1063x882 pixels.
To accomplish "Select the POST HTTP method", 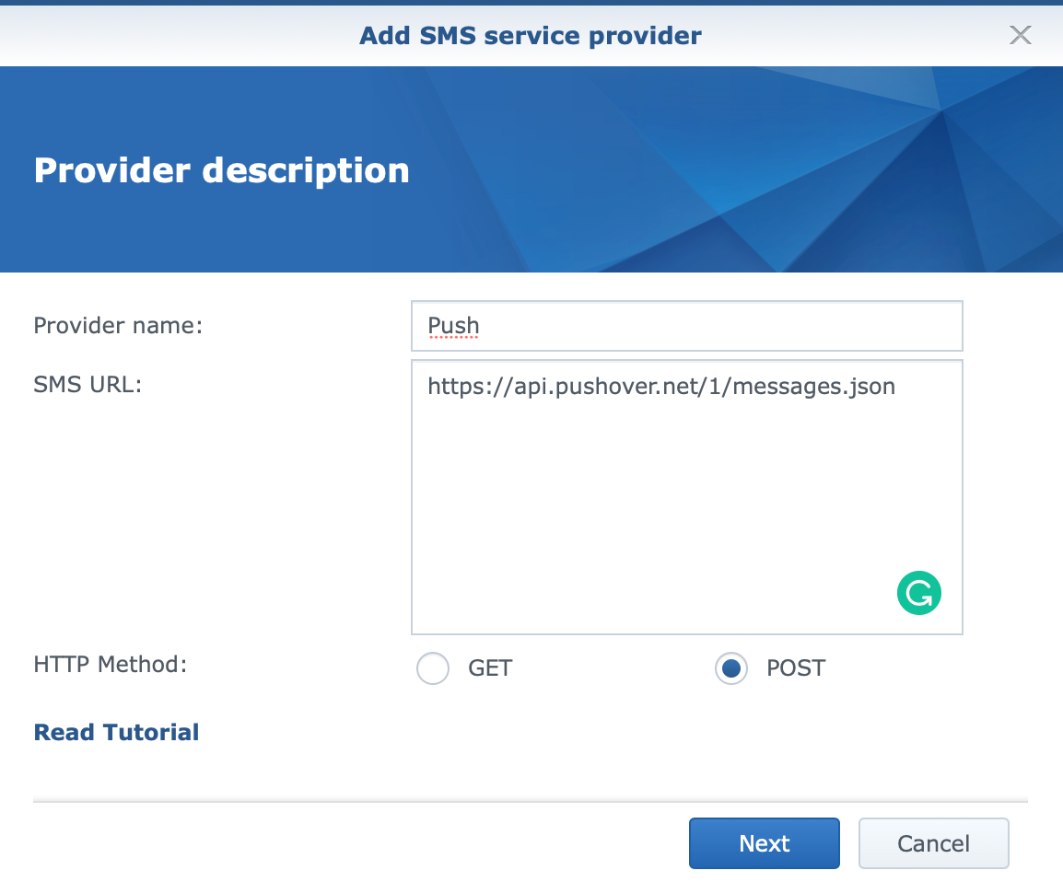I will 730,667.
